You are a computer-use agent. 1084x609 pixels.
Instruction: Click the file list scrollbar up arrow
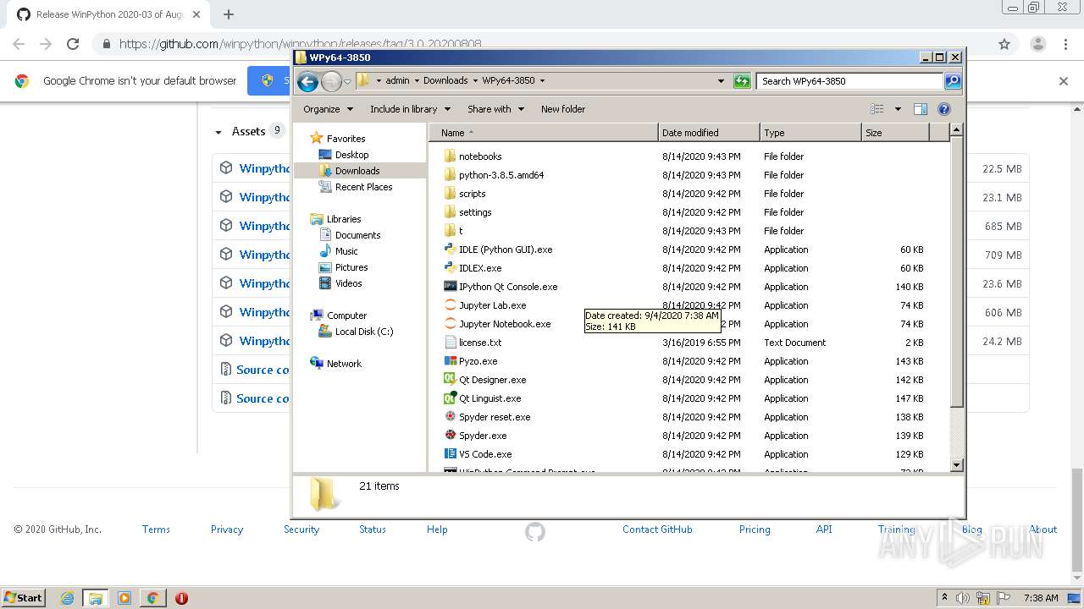pos(957,130)
